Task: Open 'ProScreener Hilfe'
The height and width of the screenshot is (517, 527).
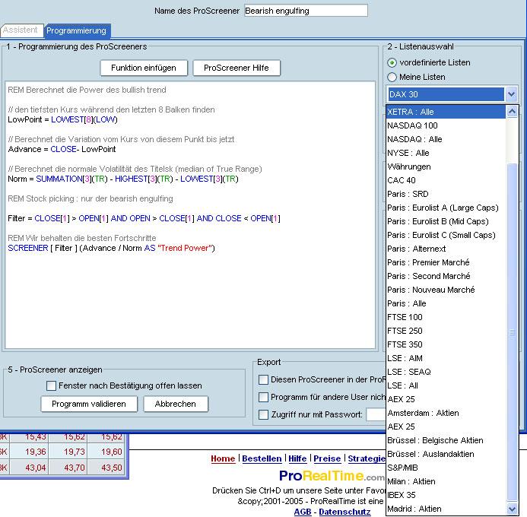Action: coord(237,68)
